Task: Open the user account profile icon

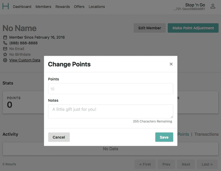Action: (213, 6)
